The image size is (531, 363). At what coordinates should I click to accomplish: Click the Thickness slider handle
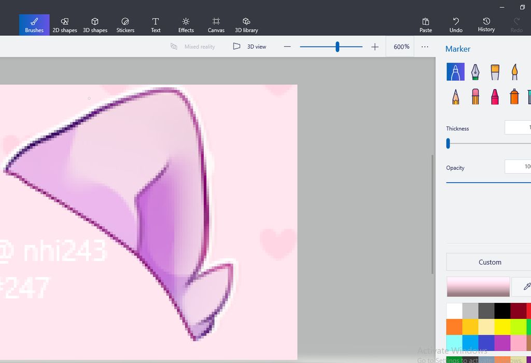coord(448,143)
